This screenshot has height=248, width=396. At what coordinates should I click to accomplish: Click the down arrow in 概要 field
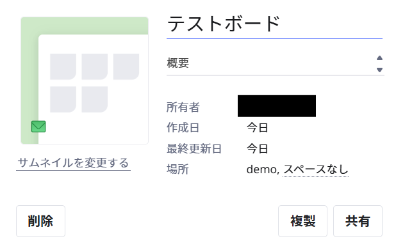(379, 70)
